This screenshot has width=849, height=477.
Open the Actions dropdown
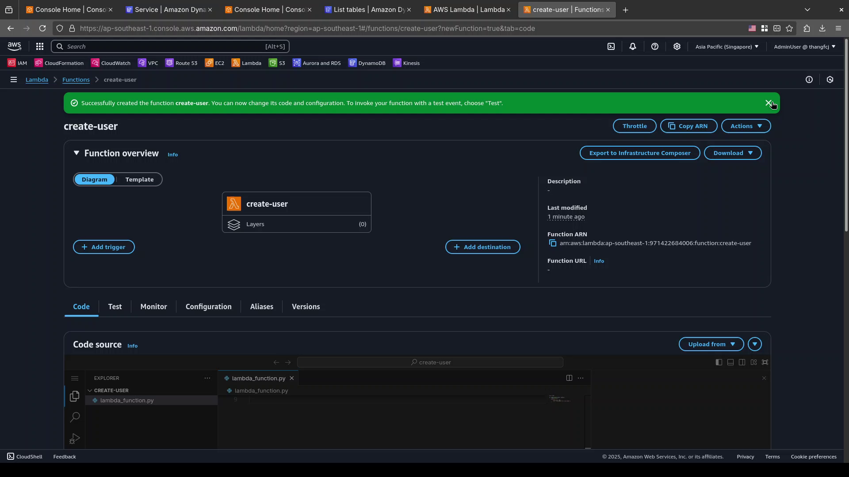(746, 126)
